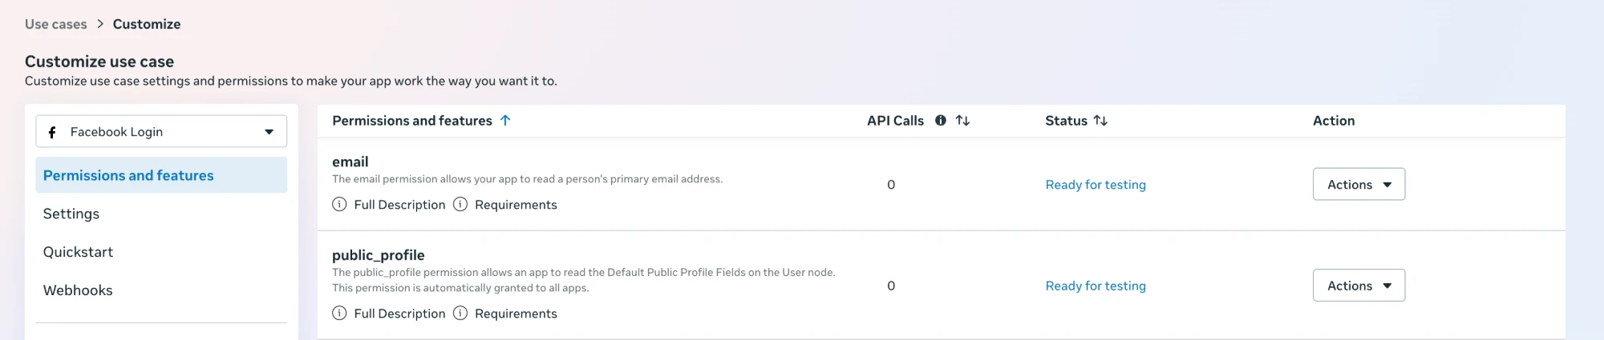Image resolution: width=1604 pixels, height=340 pixels.
Task: Select Permissions and features sidebar item
Action: point(161,175)
